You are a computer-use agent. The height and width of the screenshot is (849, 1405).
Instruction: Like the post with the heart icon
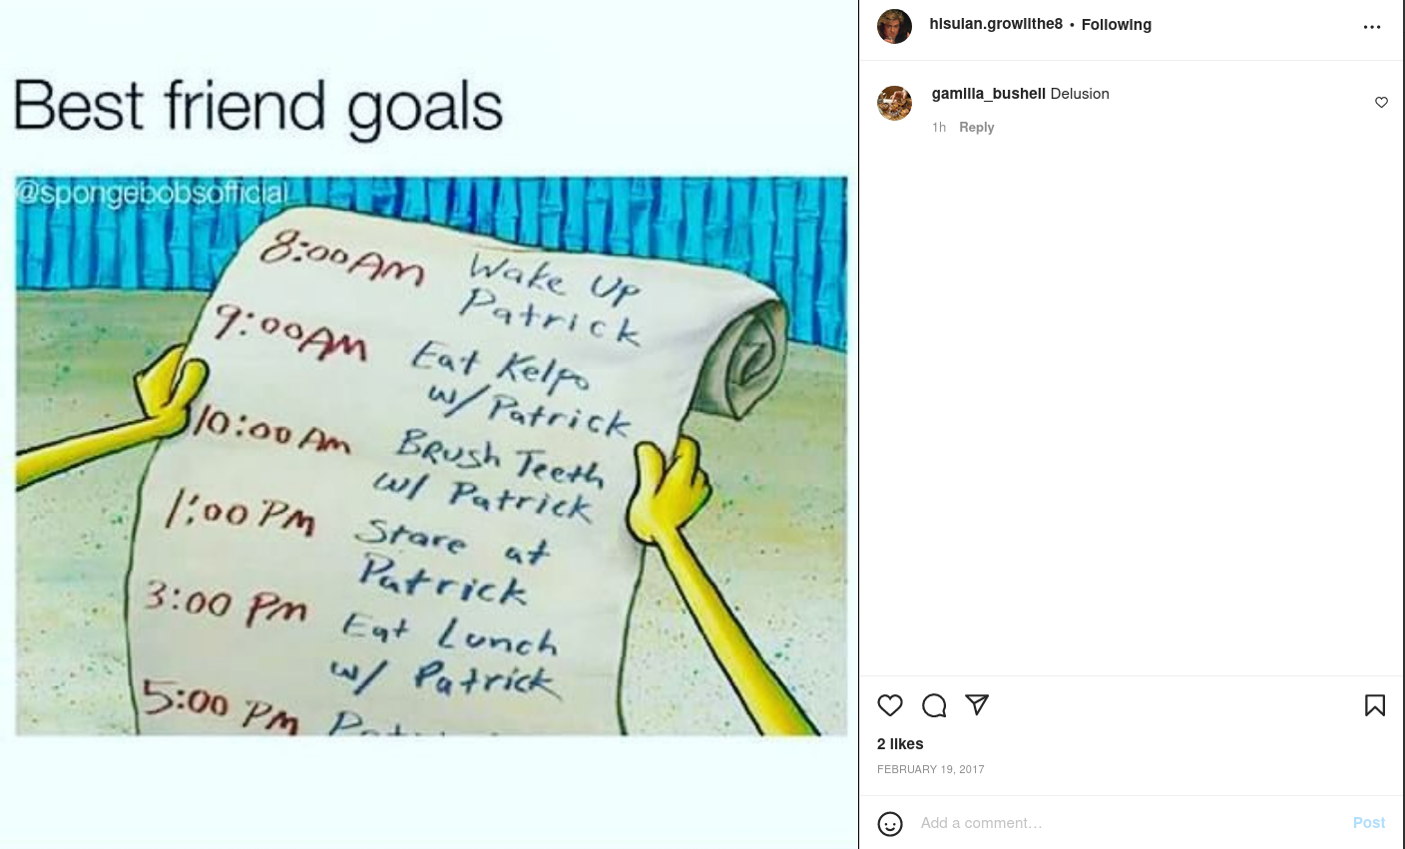click(890, 705)
